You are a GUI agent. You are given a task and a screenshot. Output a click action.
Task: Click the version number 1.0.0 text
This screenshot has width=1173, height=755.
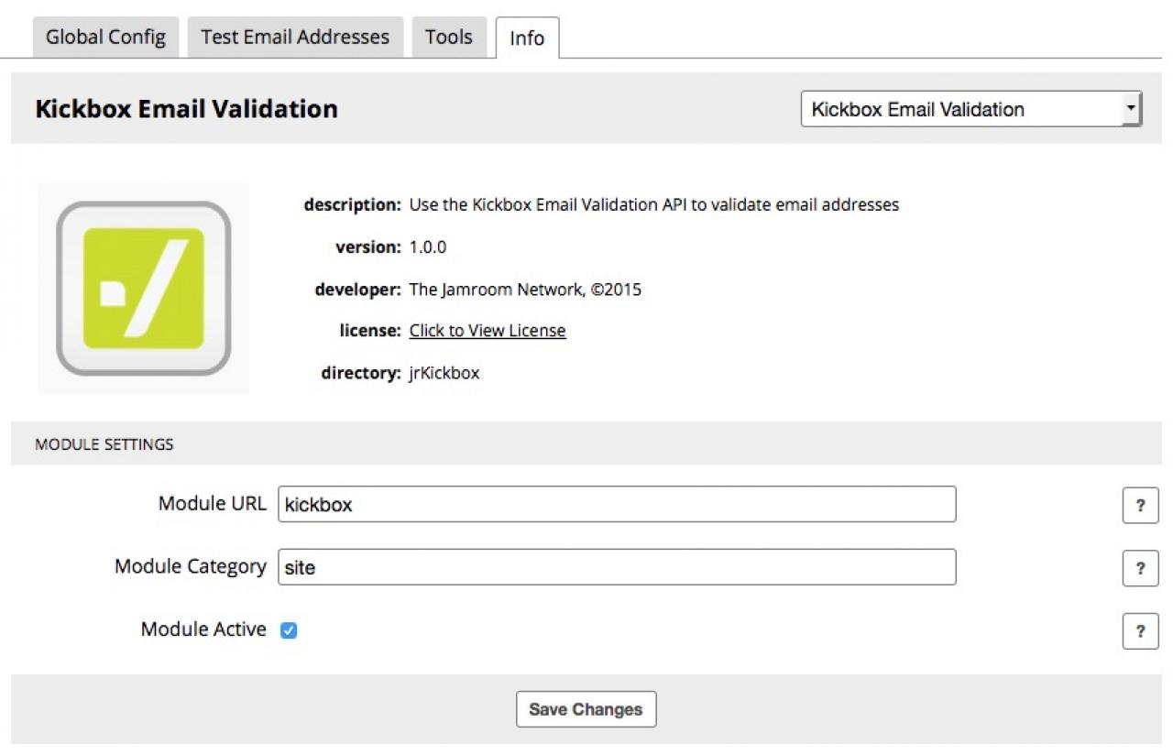[x=428, y=246]
